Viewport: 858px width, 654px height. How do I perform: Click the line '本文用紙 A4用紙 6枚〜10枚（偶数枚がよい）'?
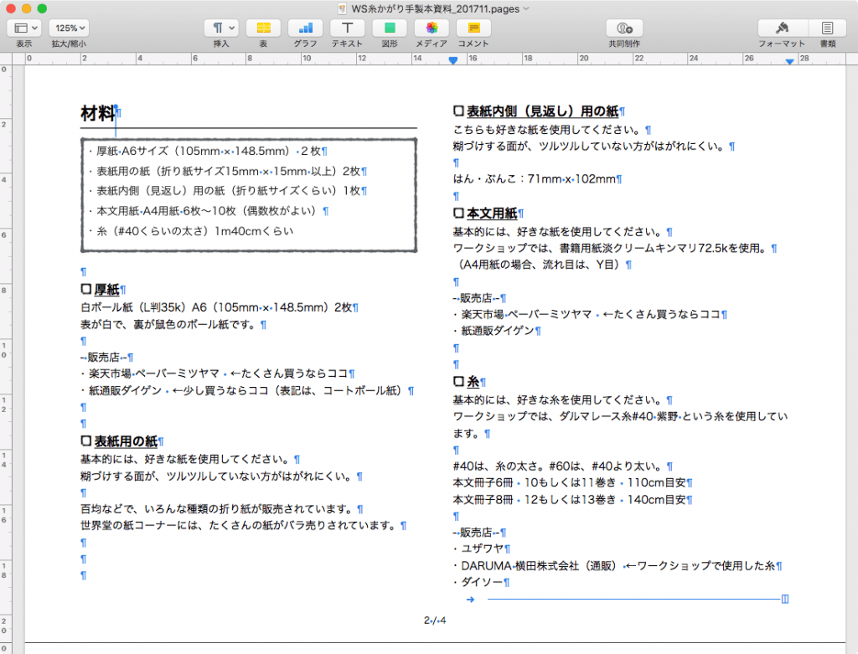tap(209, 211)
